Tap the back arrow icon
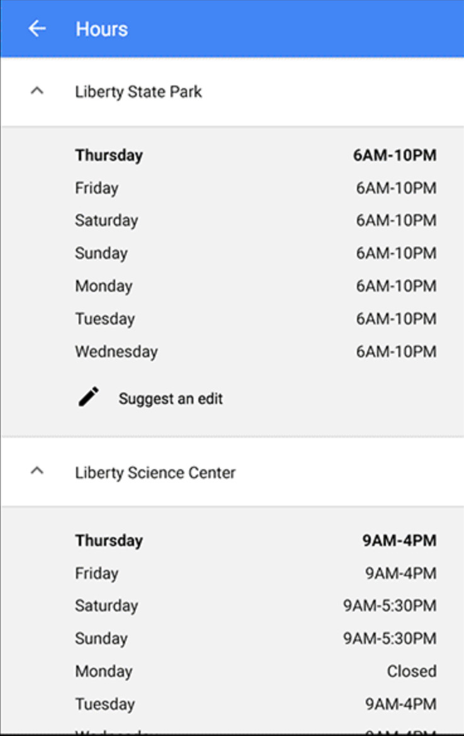This screenshot has height=736, width=464. [37, 29]
